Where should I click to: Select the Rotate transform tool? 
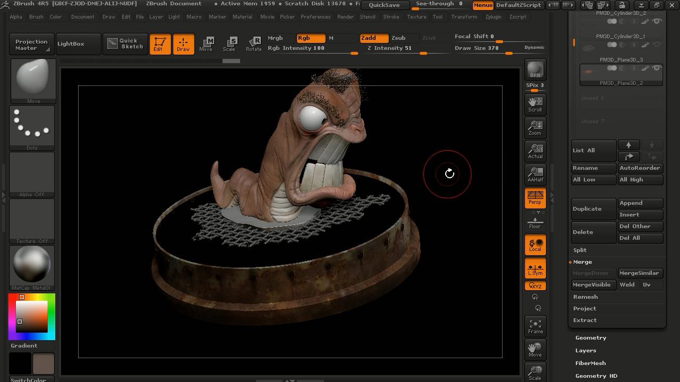[x=253, y=44]
